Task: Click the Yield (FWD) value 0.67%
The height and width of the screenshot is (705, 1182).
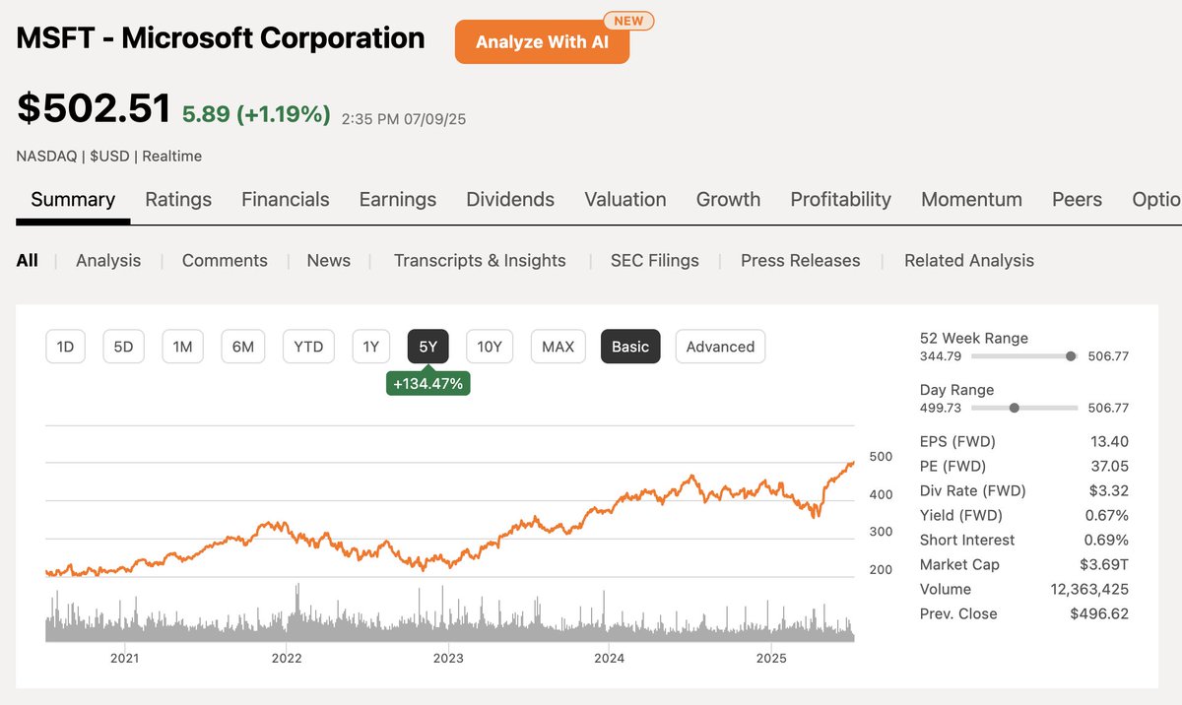Action: click(x=1105, y=515)
